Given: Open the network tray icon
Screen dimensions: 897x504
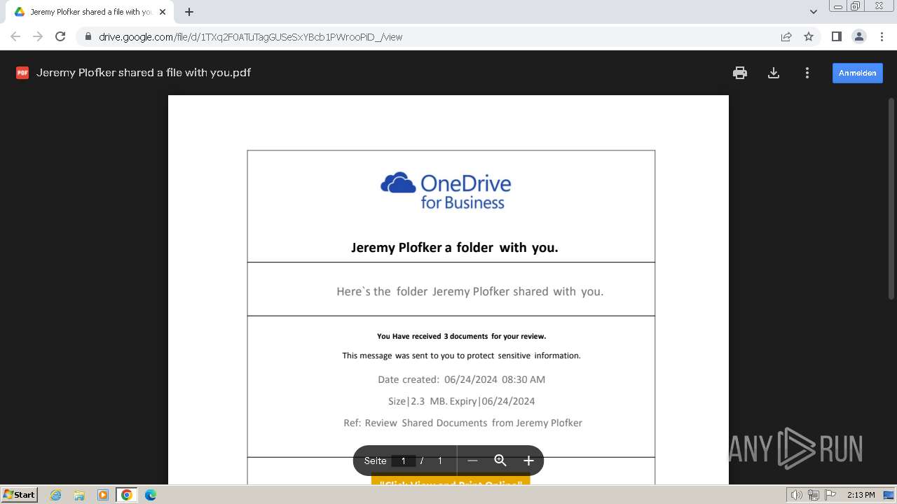Looking at the screenshot, I should tap(813, 495).
